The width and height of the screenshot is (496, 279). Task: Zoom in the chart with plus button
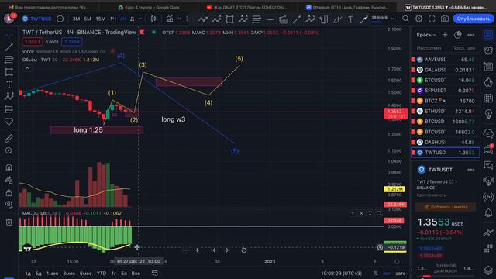coord(197,250)
